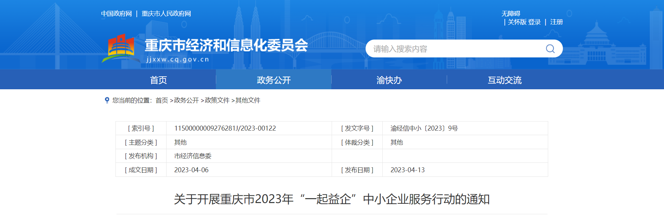The image size is (664, 216).
Task: Click 其他文件 in the breadcrumb
Action: point(248,100)
